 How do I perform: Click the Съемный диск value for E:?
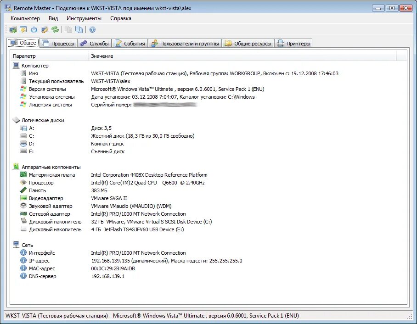point(108,151)
